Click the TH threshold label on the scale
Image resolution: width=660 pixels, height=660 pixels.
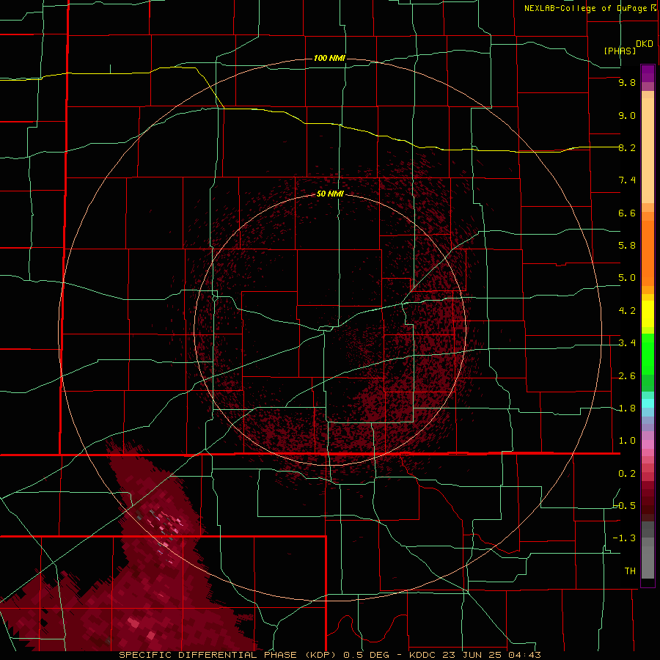[x=630, y=571]
